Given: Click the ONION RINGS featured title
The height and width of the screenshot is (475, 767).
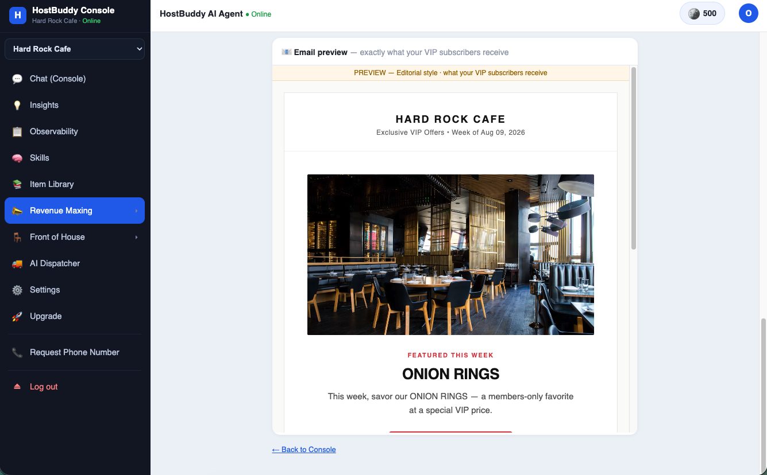Looking at the screenshot, I should tap(450, 374).
